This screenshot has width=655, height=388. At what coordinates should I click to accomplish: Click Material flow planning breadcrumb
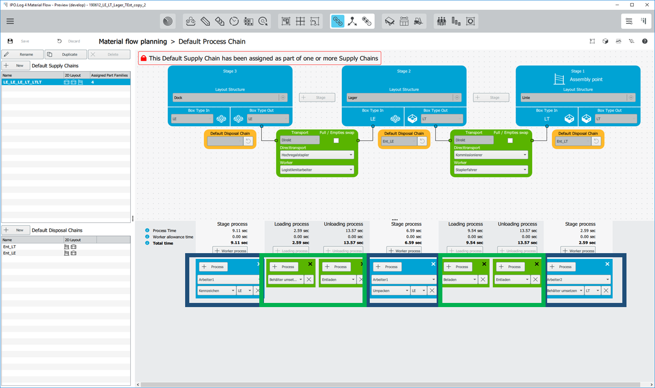point(131,41)
